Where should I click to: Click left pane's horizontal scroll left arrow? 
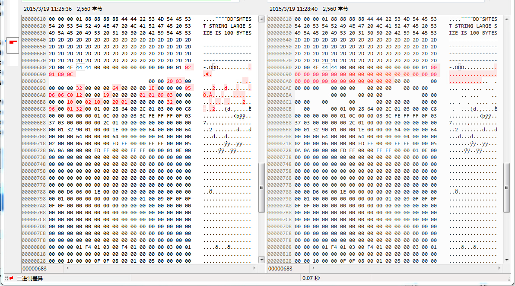point(67,269)
